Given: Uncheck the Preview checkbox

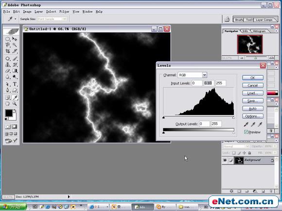Looking at the screenshot, I should [246, 132].
